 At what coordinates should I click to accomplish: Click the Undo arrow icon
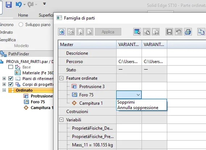(x=19, y=4)
